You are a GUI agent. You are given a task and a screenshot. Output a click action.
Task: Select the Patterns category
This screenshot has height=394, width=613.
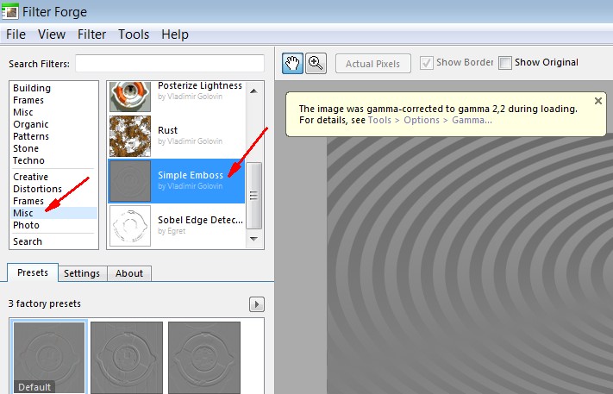(x=31, y=136)
